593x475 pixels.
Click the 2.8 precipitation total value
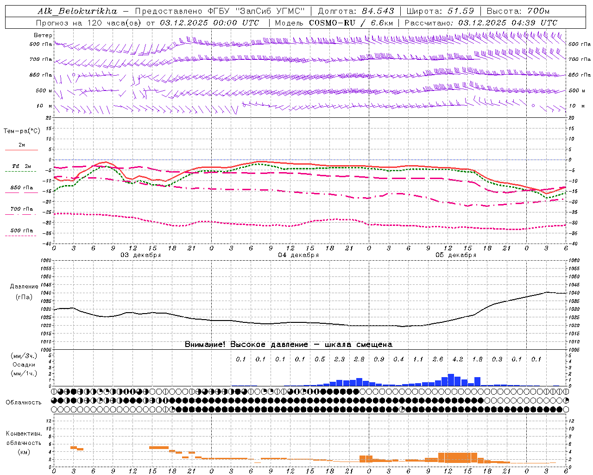coord(359,359)
